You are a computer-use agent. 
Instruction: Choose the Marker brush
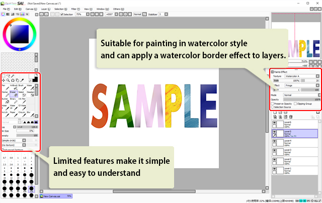5,94
